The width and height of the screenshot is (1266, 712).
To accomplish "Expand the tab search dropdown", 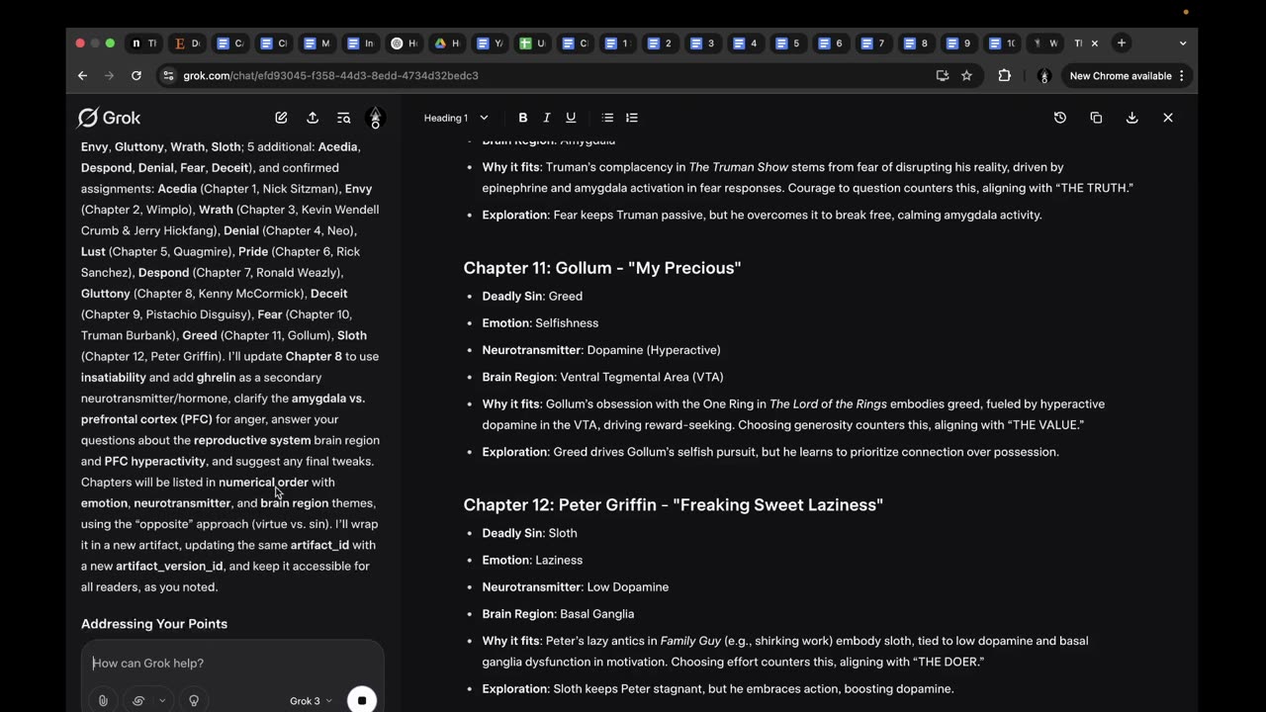I will tap(1183, 44).
